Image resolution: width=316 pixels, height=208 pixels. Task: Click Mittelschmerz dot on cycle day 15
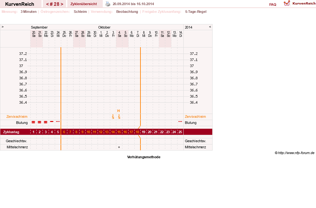119,147
